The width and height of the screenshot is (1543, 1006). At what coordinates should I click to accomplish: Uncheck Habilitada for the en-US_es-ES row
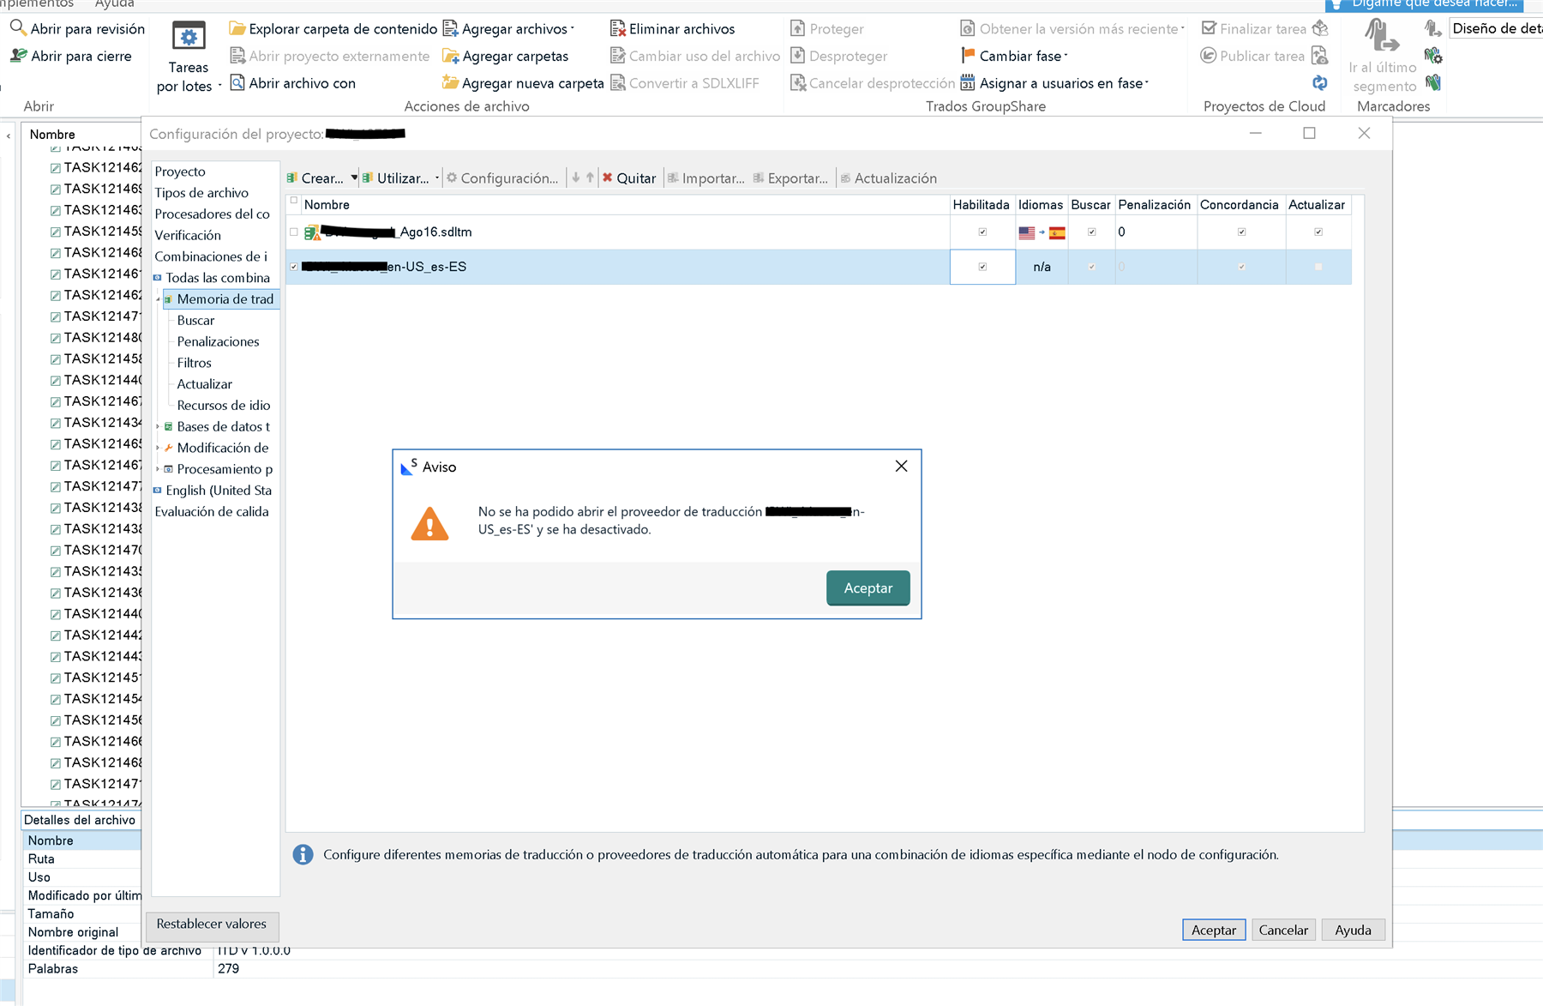click(x=982, y=267)
